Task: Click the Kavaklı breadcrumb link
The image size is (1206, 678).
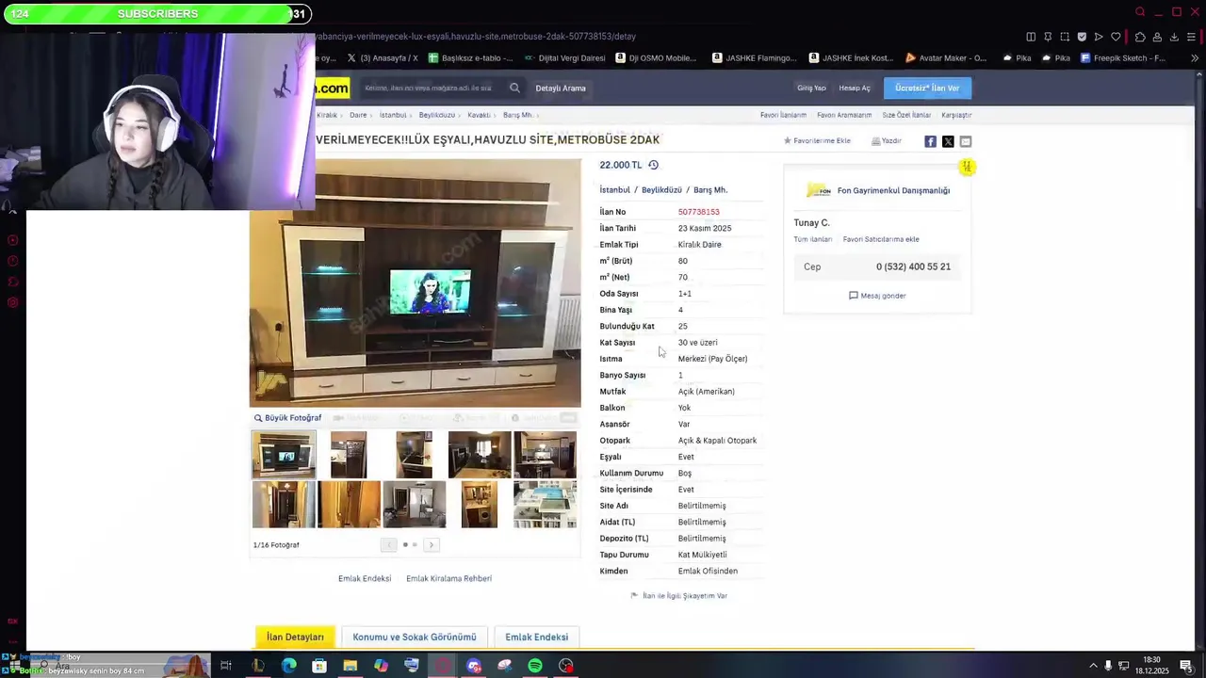Action: (x=479, y=115)
